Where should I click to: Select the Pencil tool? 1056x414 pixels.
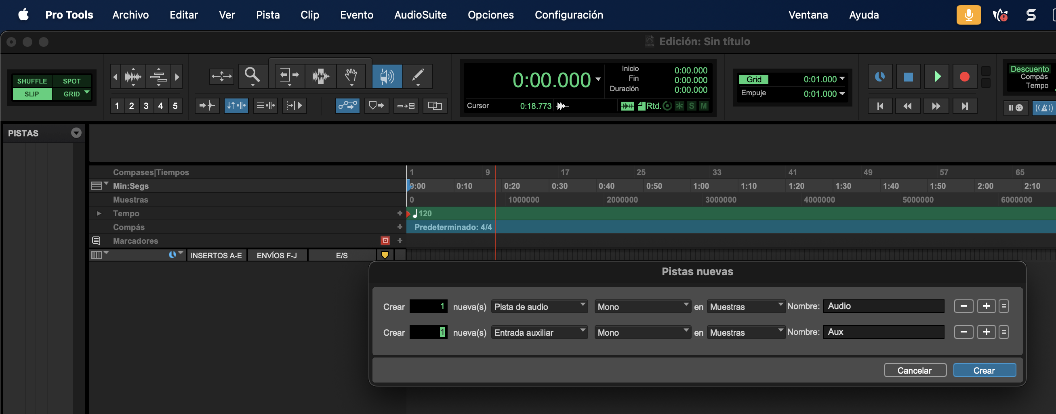[x=418, y=76]
